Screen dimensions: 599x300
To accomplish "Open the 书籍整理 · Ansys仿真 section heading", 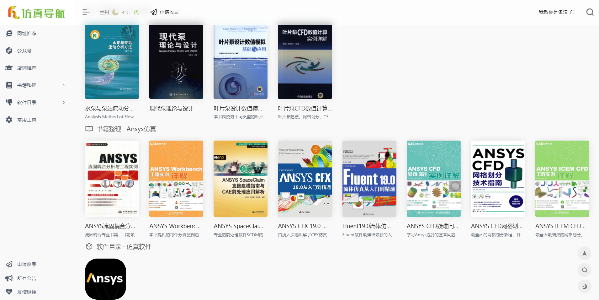I will [x=126, y=129].
